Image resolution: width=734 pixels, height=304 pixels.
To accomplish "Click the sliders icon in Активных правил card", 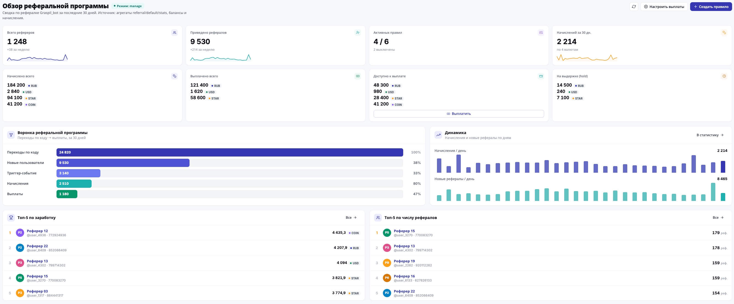I will click(541, 32).
